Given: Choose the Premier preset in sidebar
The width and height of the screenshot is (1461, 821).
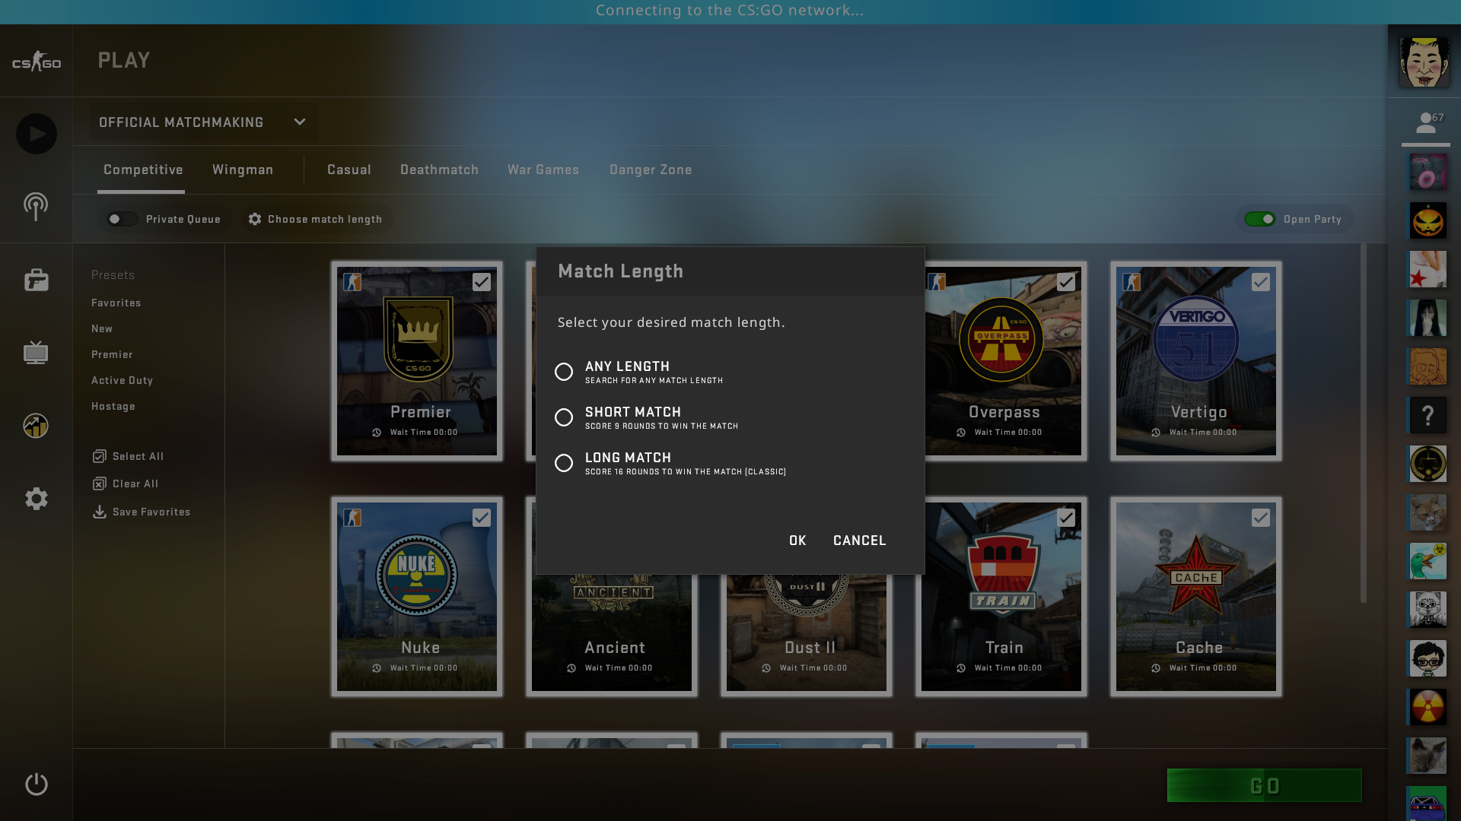Looking at the screenshot, I should coord(112,354).
